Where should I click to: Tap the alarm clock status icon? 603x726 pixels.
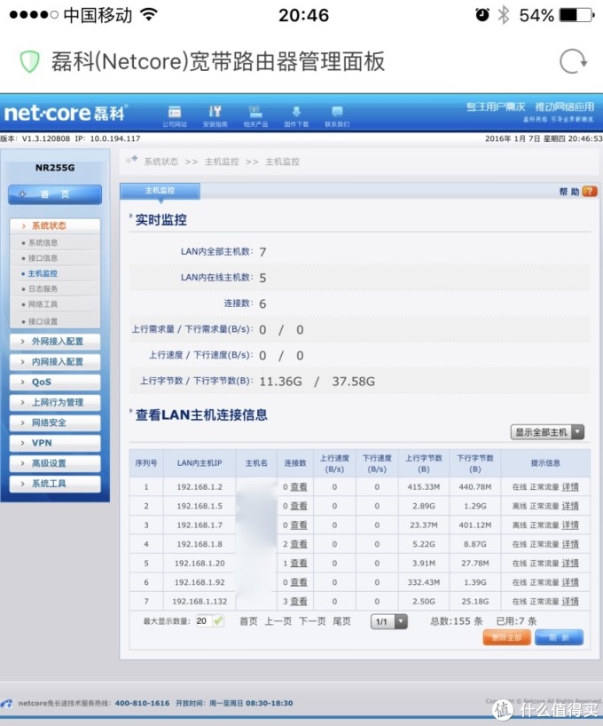[482, 15]
